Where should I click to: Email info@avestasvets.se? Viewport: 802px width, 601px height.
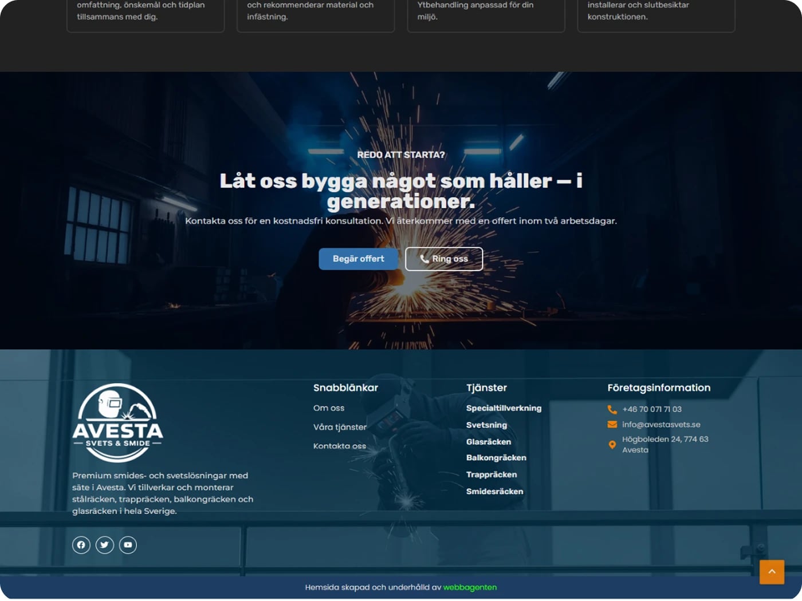click(x=661, y=425)
